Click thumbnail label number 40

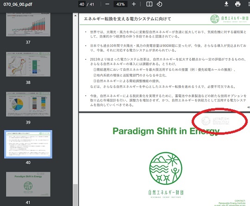(28, 162)
